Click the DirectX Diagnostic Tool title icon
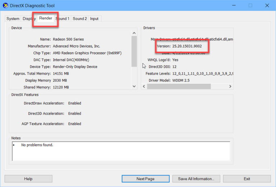This screenshot has height=187, width=276. click(6, 5)
